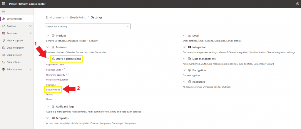
Task: Click the Data management icon
Action: coord(190,59)
